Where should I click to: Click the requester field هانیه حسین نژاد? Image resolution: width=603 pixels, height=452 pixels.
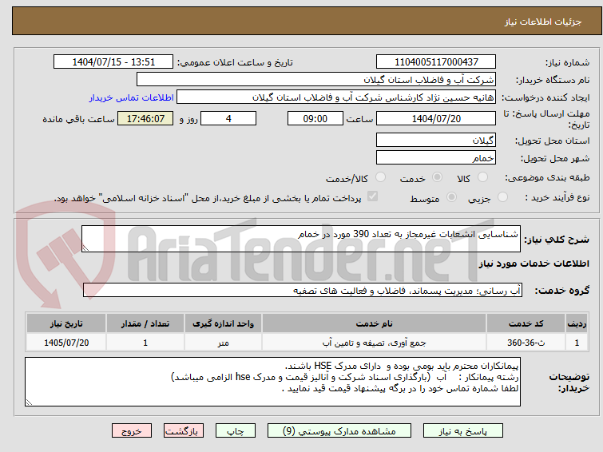coord(336,97)
